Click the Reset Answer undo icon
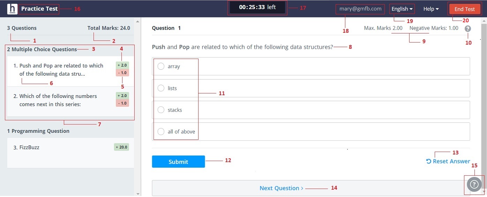Viewport: 487px width, 197px height. pyautogui.click(x=428, y=161)
